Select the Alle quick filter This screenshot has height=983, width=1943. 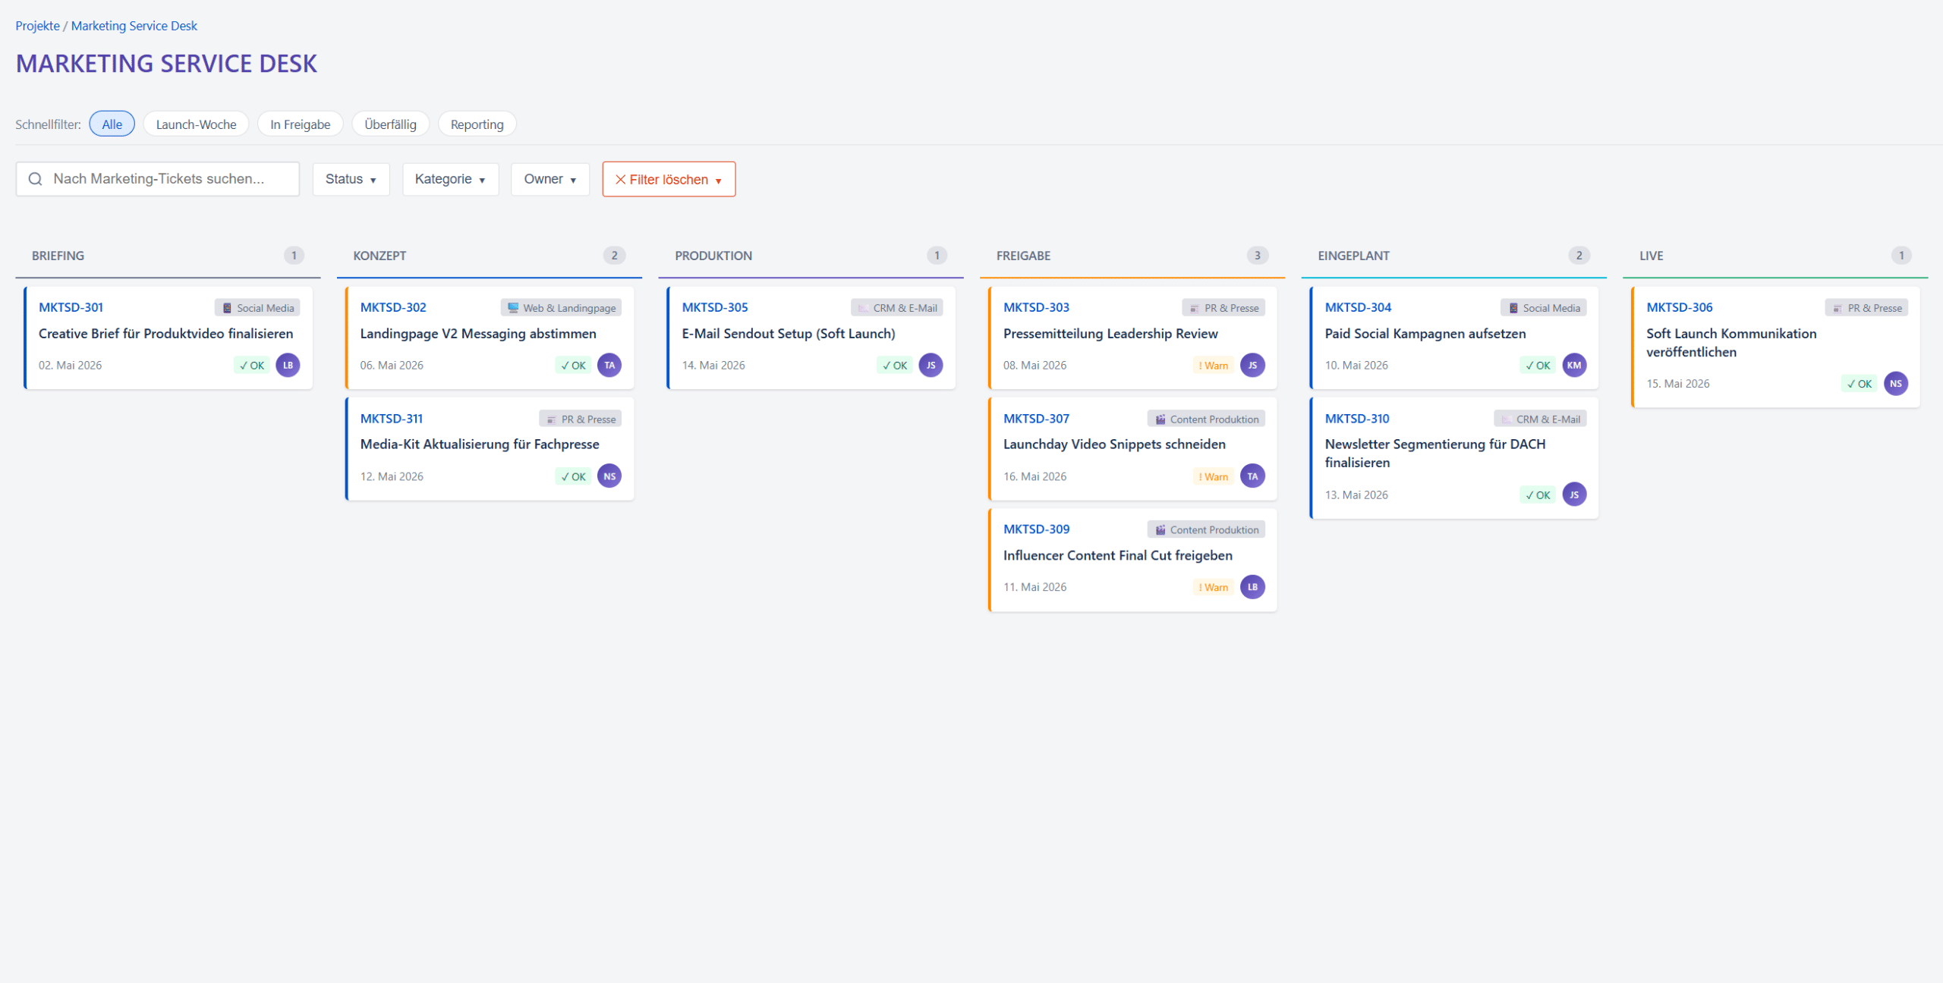pyautogui.click(x=112, y=124)
